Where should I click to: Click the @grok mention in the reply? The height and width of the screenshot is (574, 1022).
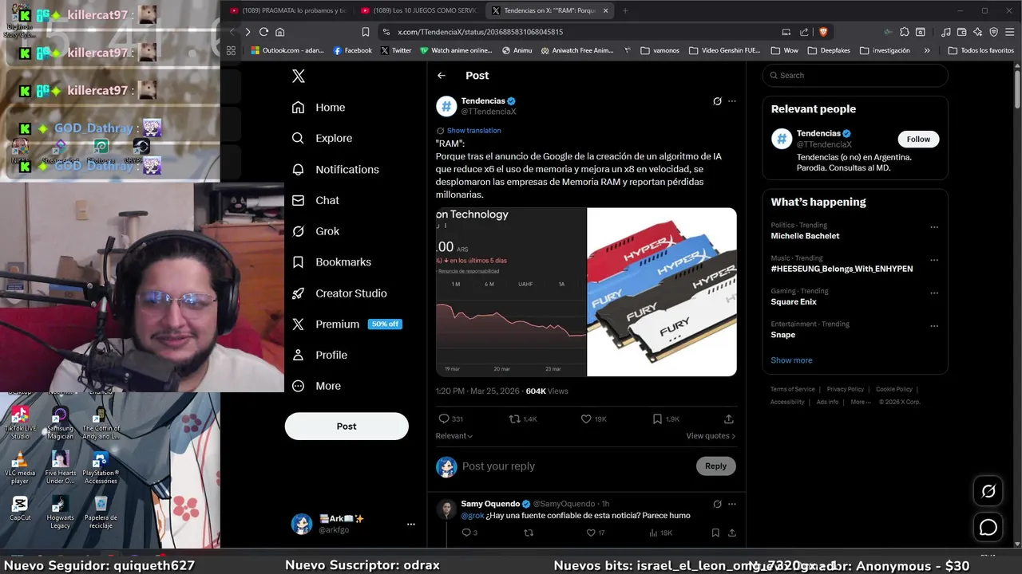473,516
